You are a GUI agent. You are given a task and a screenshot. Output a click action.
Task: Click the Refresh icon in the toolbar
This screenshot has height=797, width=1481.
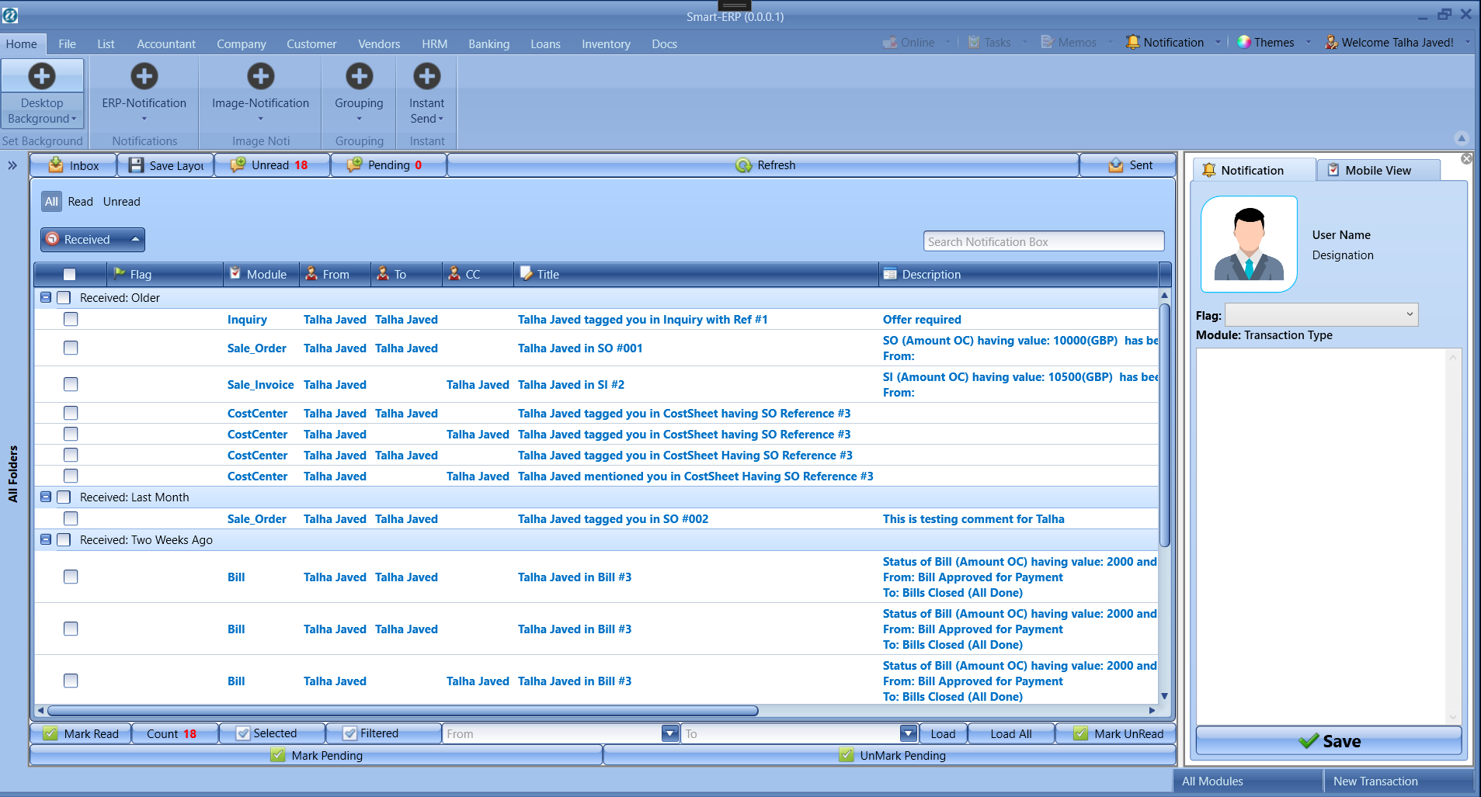[744, 165]
